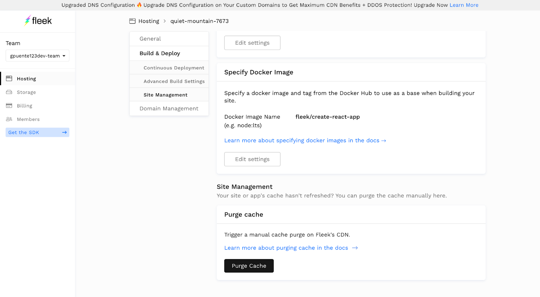Collapse the Build & Deploy section

point(160,53)
